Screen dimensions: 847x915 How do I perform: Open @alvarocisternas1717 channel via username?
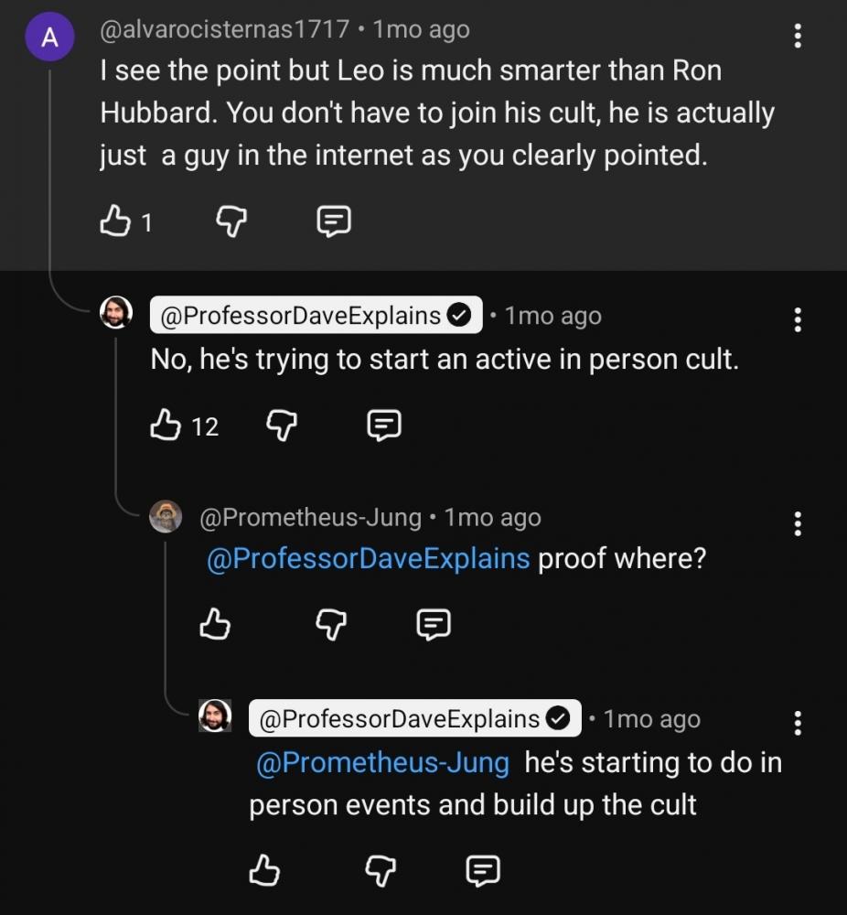coord(224,29)
